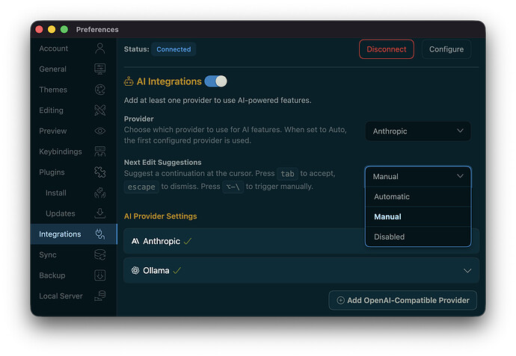Click the plus circle icon on Add Provider
The image size is (516, 356).
(x=340, y=300)
